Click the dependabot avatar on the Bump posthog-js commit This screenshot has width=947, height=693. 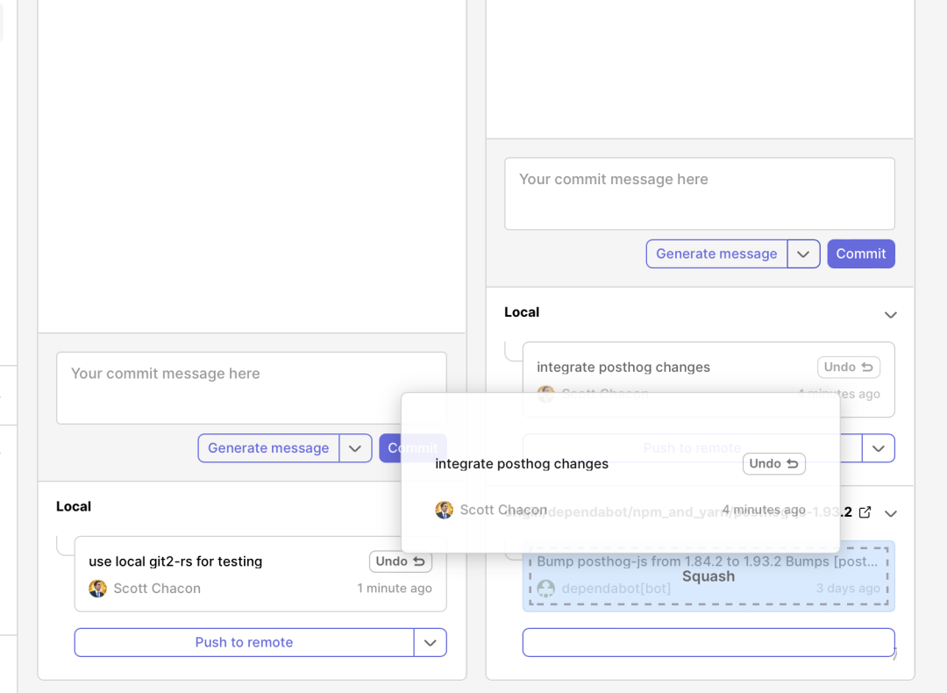(546, 589)
